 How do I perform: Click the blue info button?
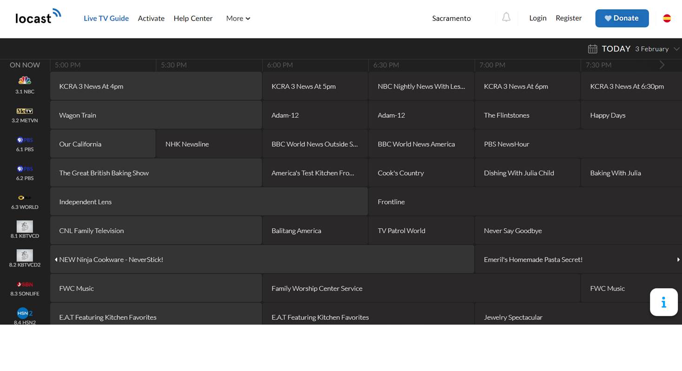663,302
